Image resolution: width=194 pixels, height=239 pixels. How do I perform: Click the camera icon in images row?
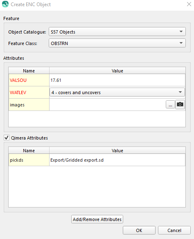180,105
